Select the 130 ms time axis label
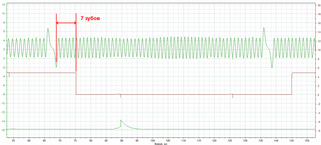The image size is (321, 145). pos(245,141)
